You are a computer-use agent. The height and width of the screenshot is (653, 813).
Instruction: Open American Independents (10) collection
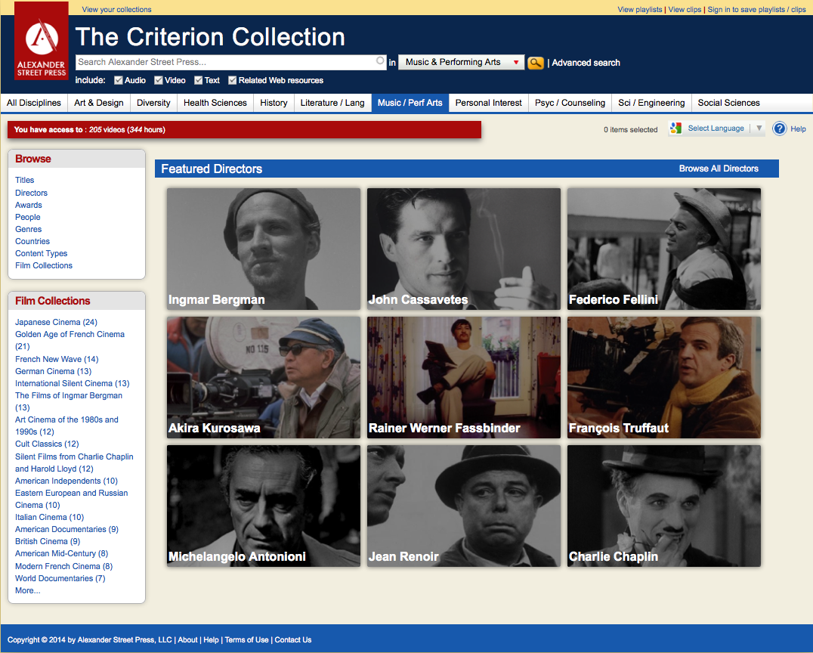tap(66, 481)
